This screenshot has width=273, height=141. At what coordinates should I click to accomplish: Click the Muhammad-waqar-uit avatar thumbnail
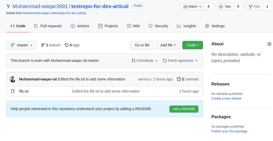tap(13, 79)
